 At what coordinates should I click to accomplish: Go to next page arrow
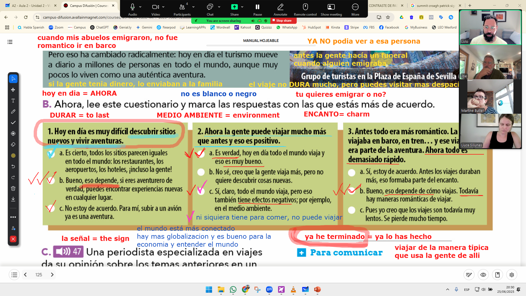point(52,275)
